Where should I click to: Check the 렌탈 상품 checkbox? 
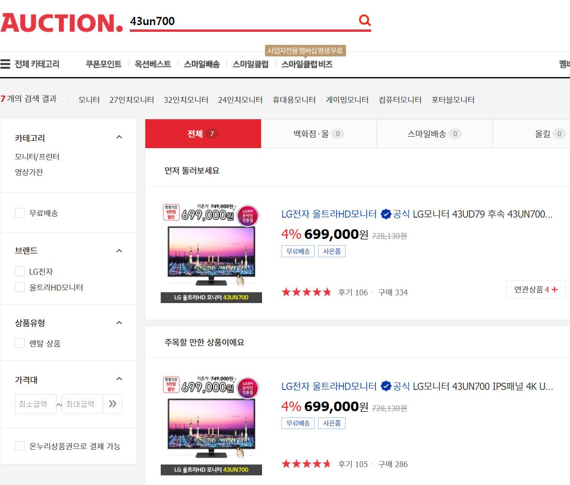point(20,343)
